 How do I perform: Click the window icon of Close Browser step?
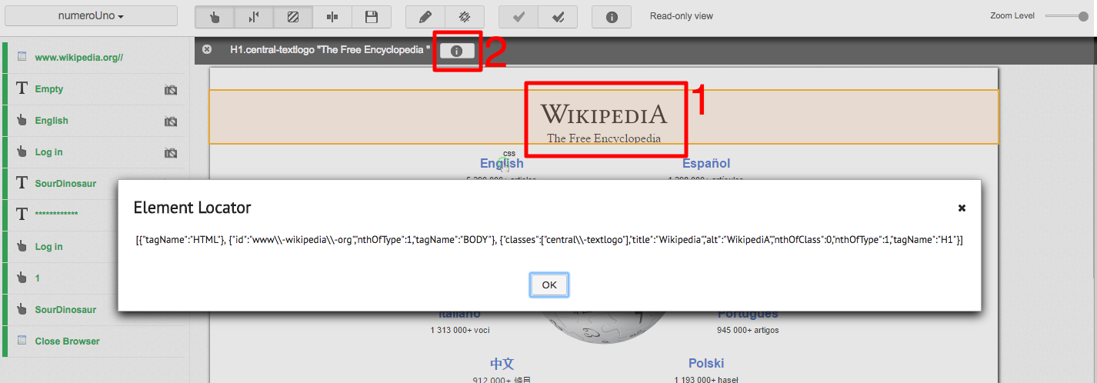coord(22,340)
